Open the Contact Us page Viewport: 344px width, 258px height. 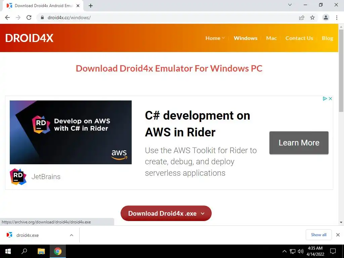(299, 38)
